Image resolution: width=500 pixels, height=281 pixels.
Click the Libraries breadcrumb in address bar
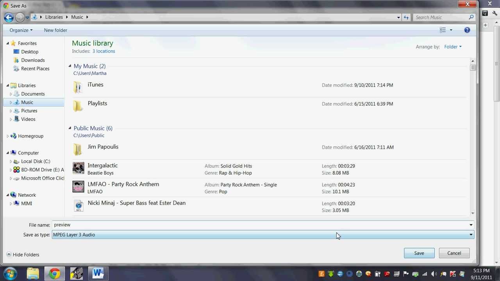54,17
